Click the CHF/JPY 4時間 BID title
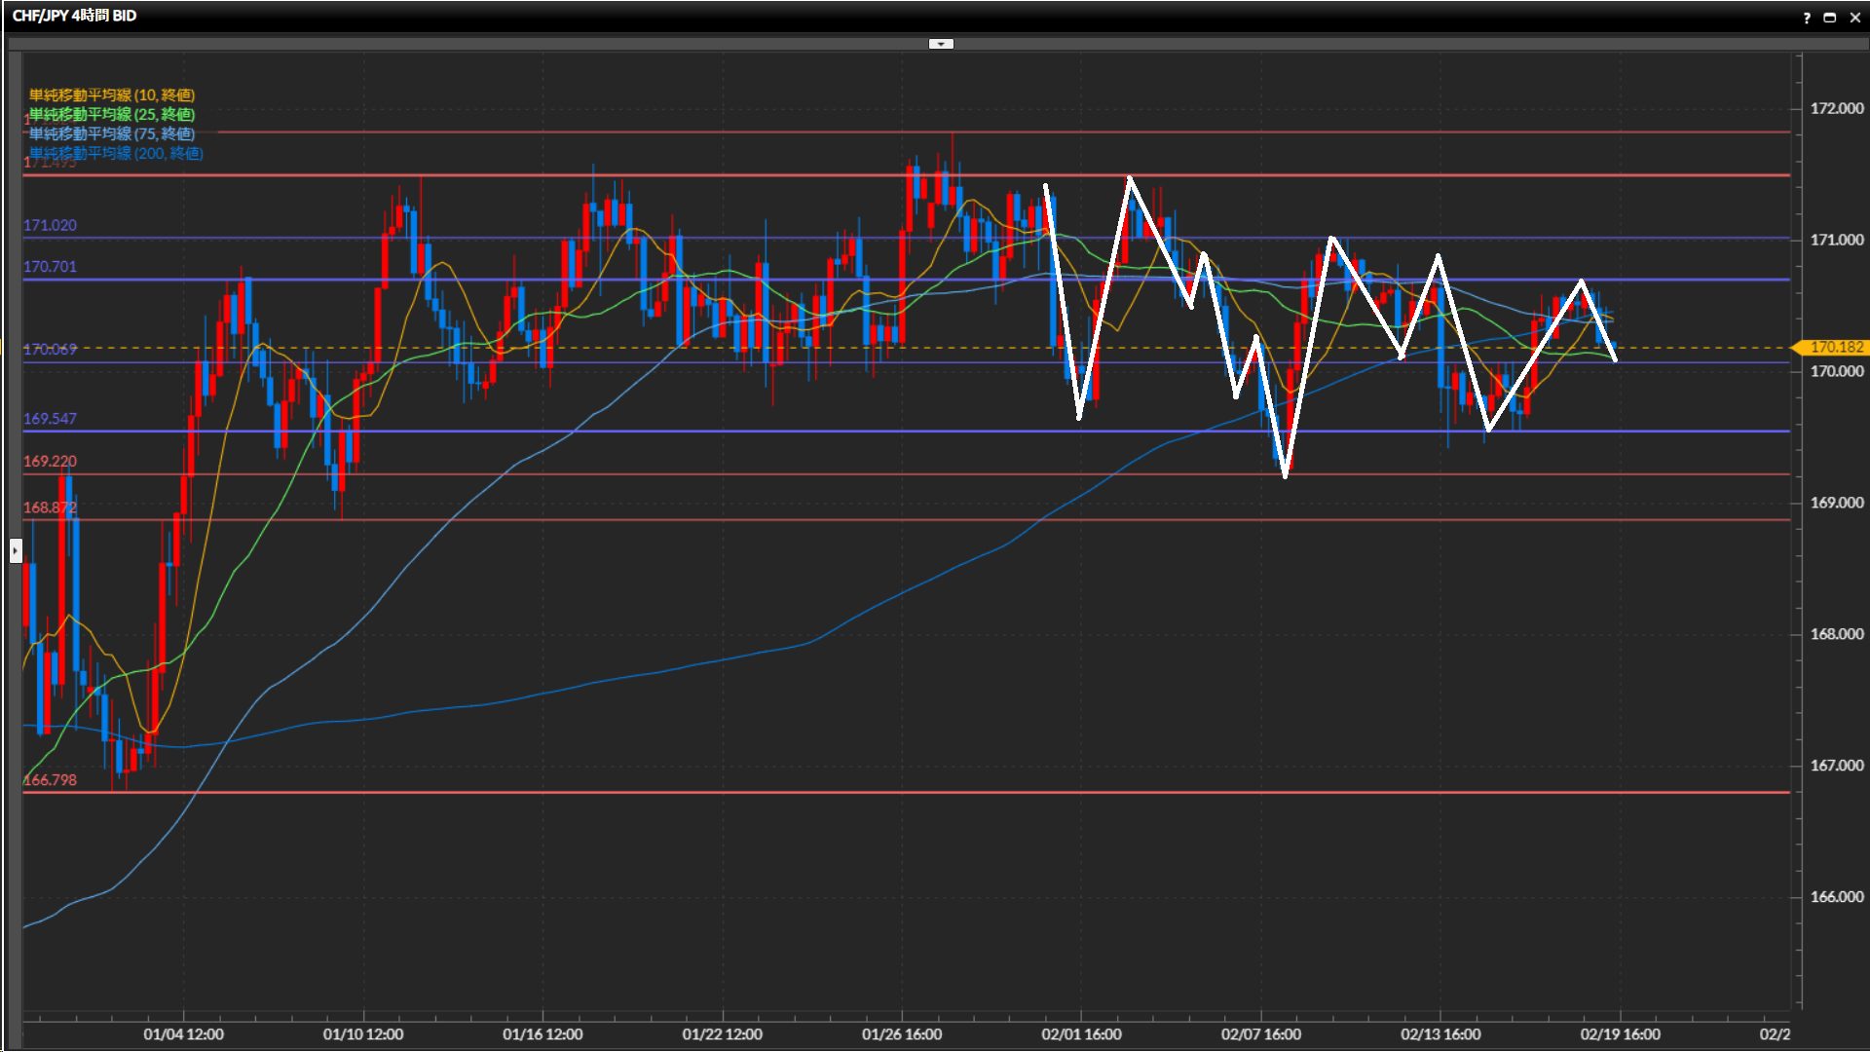Viewport: 1870px width, 1052px height. pyautogui.click(x=74, y=16)
